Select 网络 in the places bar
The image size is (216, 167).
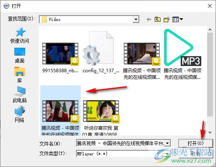19,114
